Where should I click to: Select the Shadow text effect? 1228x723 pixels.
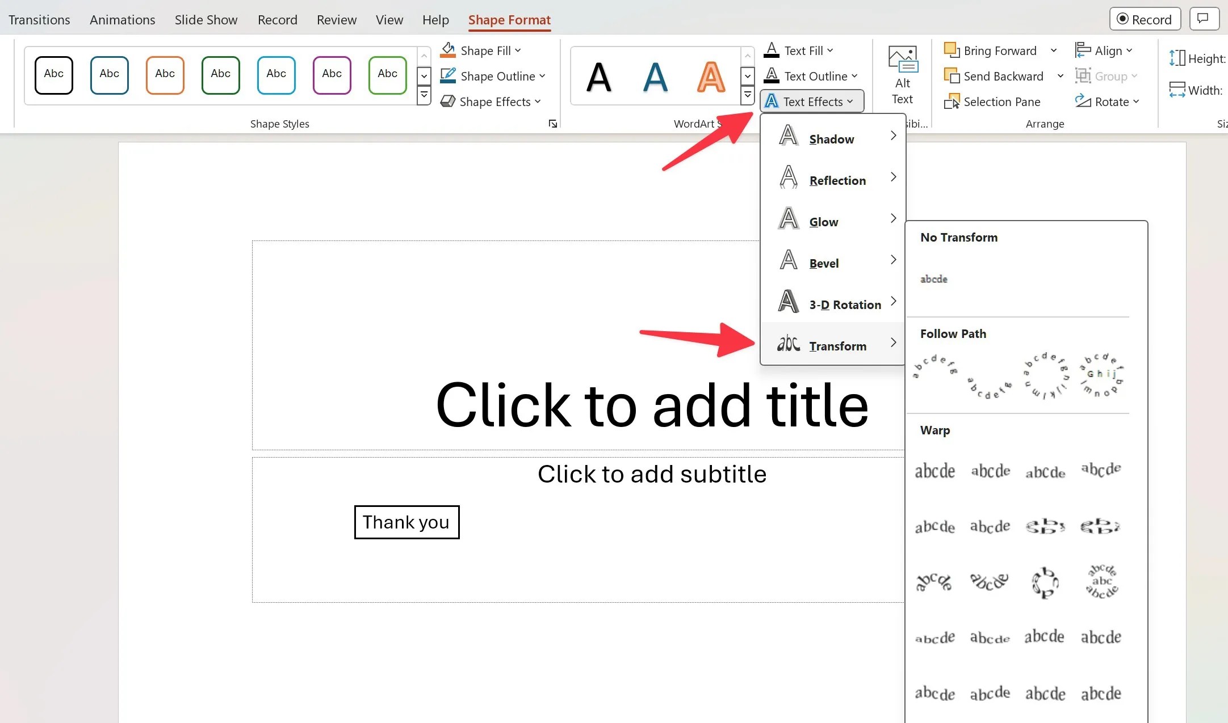831,139
